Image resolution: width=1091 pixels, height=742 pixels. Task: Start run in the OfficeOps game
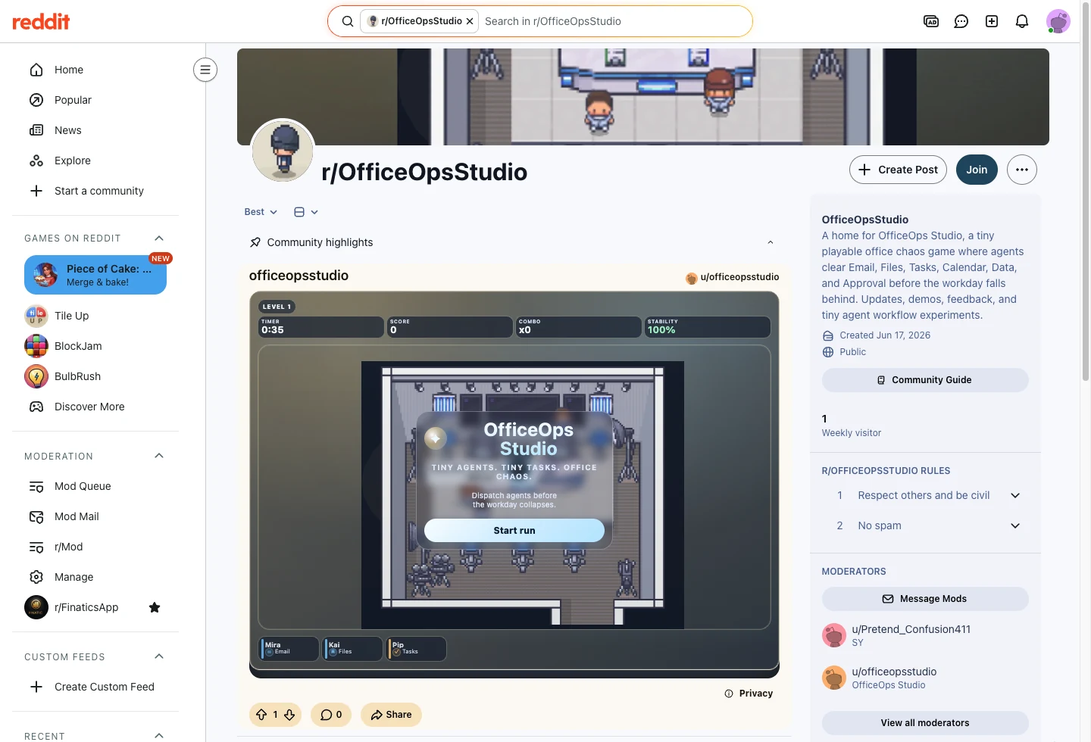click(514, 531)
